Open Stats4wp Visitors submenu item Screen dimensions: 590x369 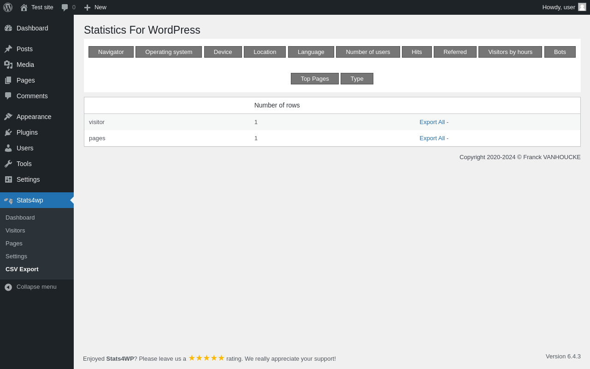click(15, 230)
